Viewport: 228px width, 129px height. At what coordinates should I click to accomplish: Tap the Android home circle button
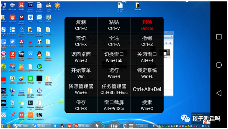[x=219, y=65]
